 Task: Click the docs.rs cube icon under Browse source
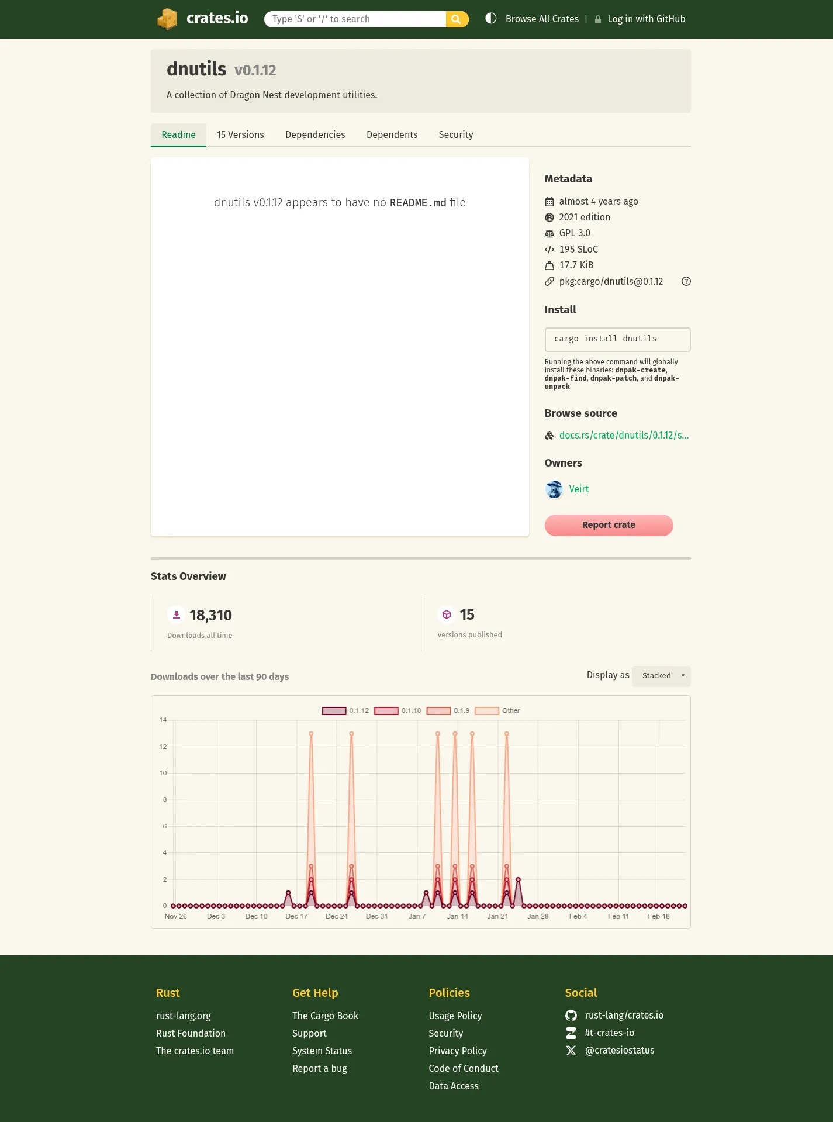(x=549, y=436)
